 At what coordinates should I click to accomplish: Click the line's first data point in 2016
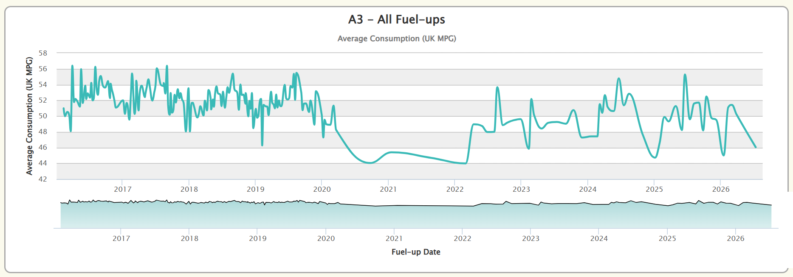pos(63,108)
